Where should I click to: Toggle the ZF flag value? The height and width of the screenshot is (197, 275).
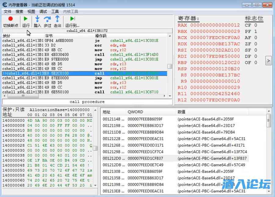[255, 44]
